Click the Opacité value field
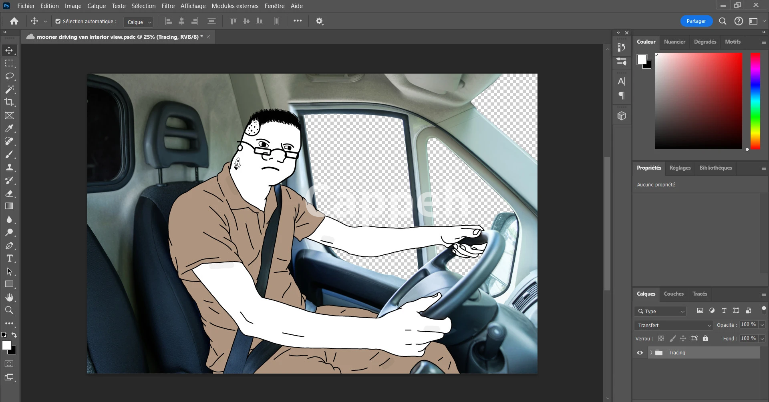Viewport: 769px width, 402px height. click(x=748, y=325)
